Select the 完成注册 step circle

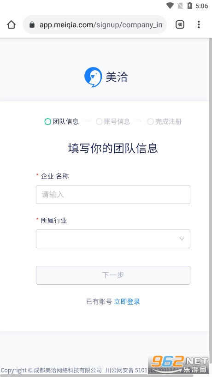(151, 122)
